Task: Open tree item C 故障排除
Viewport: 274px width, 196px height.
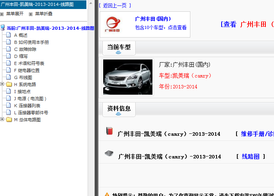Action: point(25,49)
